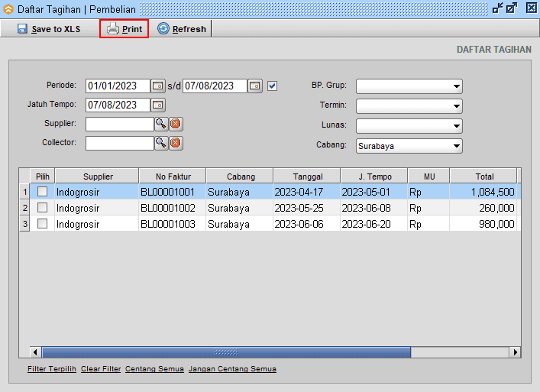
Task: Open calendar picker for Periode start date
Action: click(158, 86)
